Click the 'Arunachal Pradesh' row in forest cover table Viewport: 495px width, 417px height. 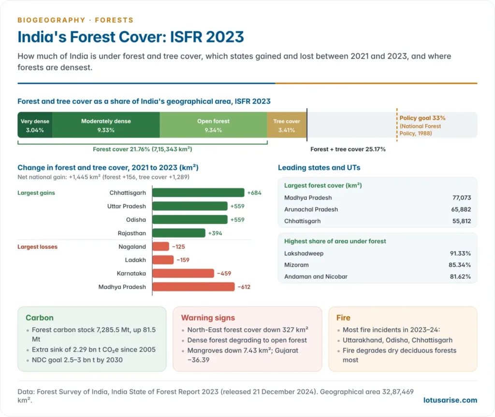click(378, 209)
